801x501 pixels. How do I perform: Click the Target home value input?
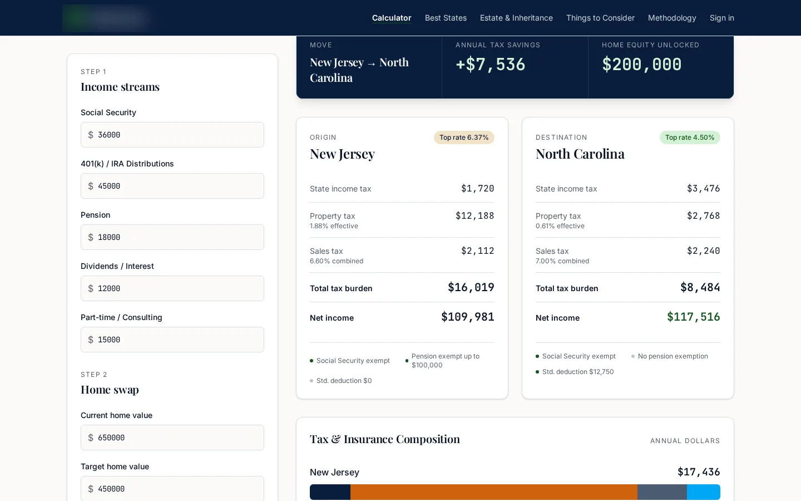(x=172, y=488)
